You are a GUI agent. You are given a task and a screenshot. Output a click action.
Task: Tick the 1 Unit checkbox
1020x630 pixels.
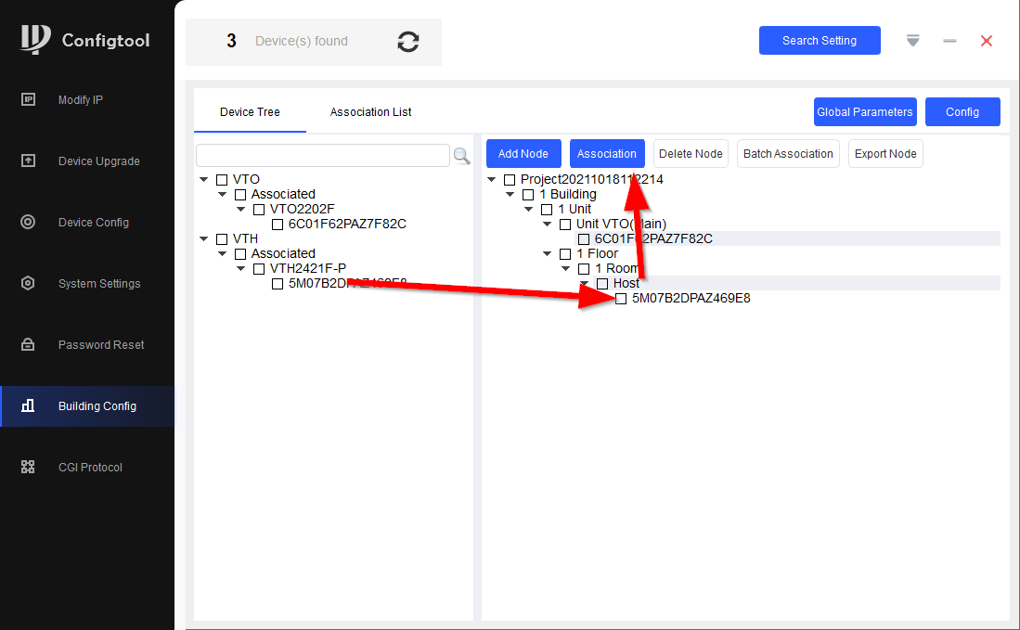tap(547, 210)
